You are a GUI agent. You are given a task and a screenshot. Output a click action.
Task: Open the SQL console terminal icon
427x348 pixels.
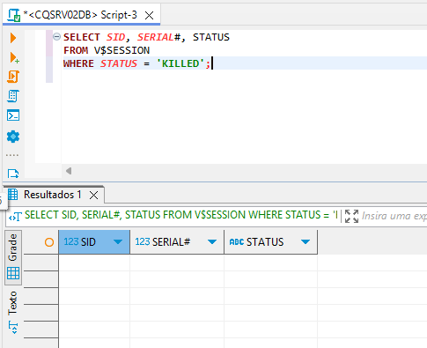[x=13, y=115]
